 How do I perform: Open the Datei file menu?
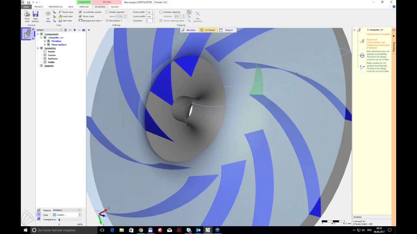pyautogui.click(x=26, y=7)
